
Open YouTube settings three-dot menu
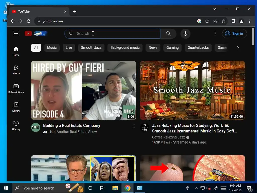215,34
